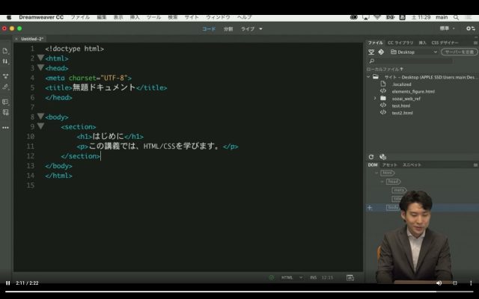Select the elements_figure.html file

click(x=413, y=91)
